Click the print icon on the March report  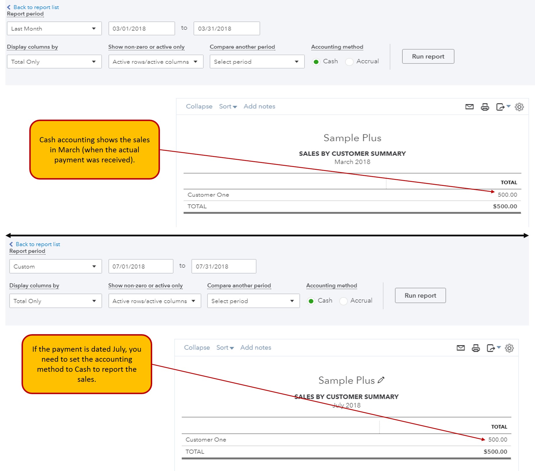(x=485, y=107)
